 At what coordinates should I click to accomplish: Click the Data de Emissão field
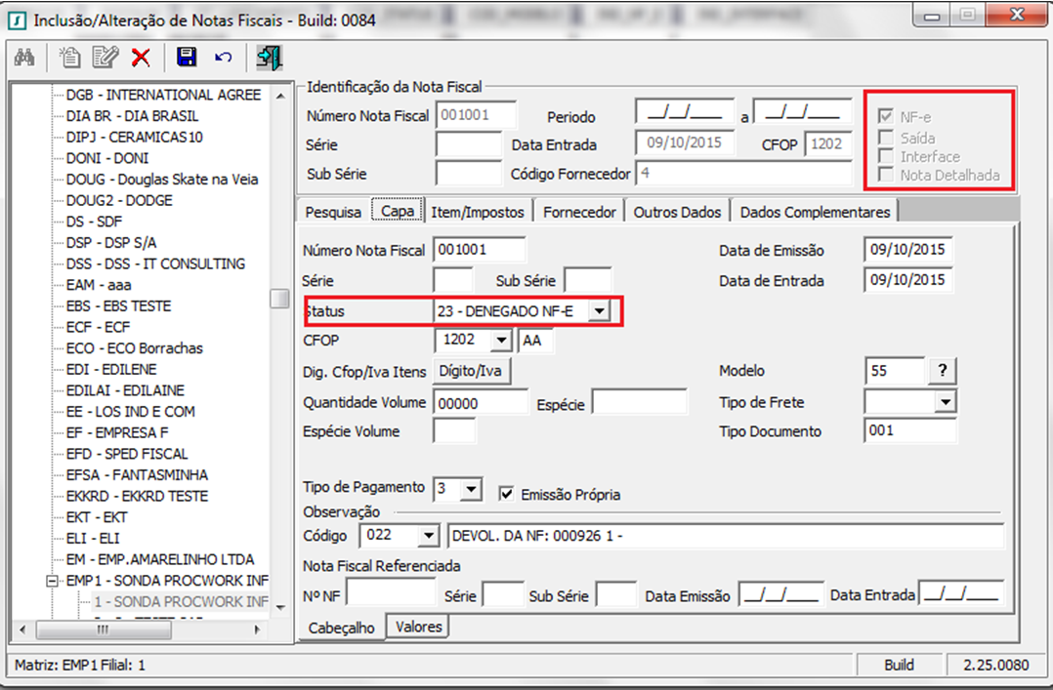(x=908, y=250)
